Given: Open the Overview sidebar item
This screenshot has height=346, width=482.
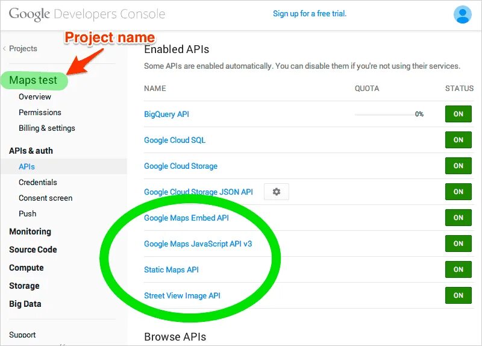Looking at the screenshot, I should pos(35,96).
